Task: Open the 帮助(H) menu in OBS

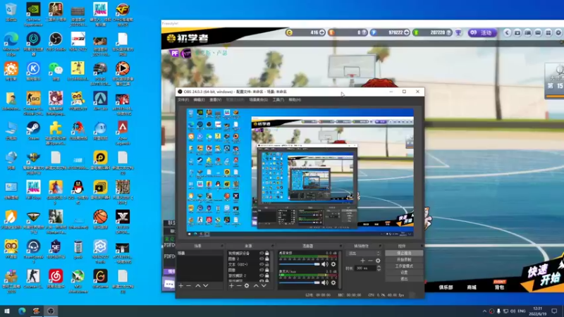Action: point(295,99)
